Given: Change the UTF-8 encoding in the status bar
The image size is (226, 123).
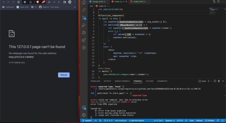Looking at the screenshot, I should point(180,120).
